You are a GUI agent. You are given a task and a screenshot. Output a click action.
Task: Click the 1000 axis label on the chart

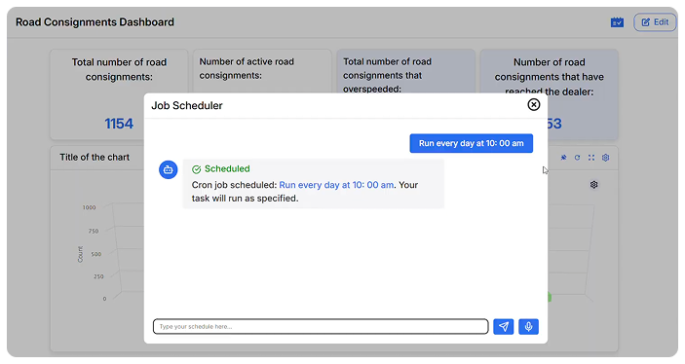coord(89,207)
